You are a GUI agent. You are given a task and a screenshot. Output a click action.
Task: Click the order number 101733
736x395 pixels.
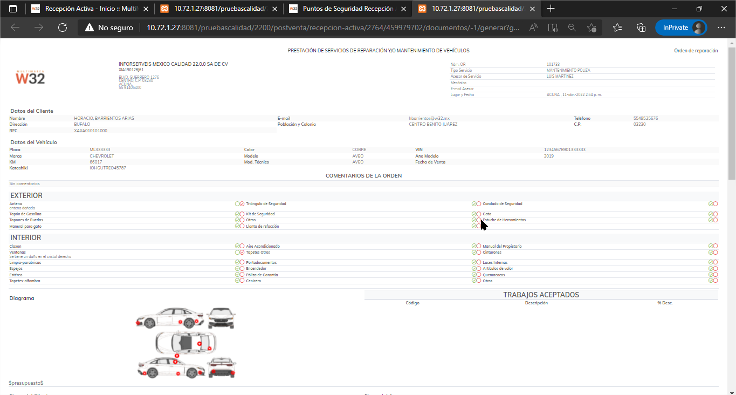click(x=553, y=64)
